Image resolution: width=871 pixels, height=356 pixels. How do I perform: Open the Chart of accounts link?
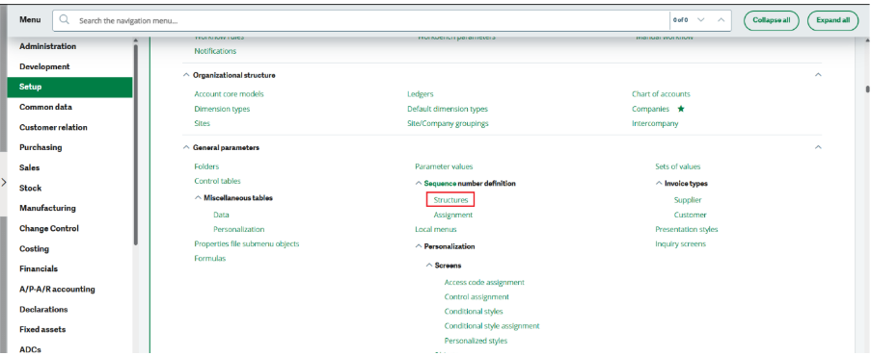click(661, 94)
